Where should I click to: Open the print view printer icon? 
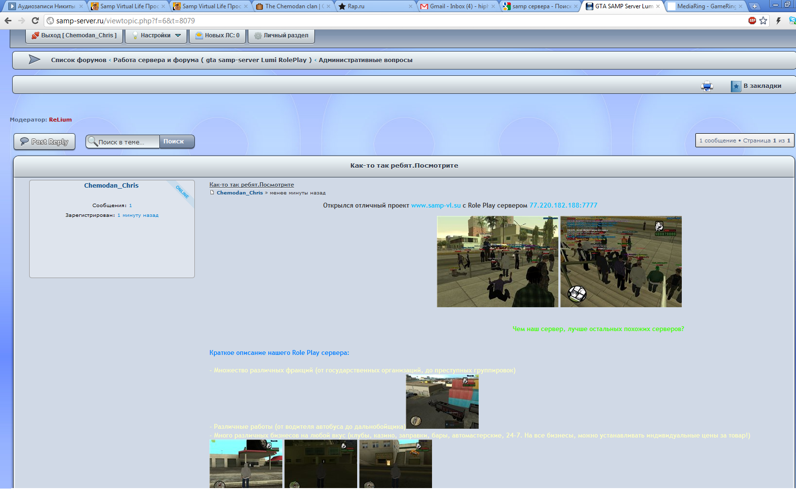coord(707,86)
